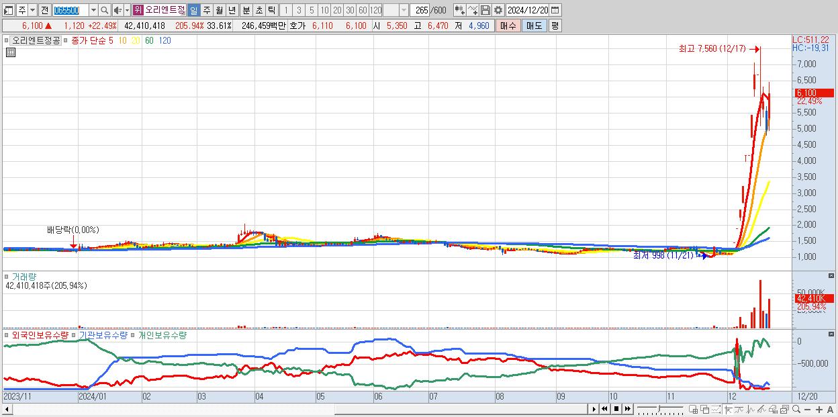Viewport: 838px width, 417px height.
Task: Open chart settings gear icon
Action: (x=498, y=10)
